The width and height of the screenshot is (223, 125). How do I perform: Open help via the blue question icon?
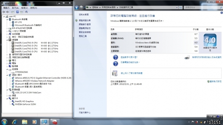click(x=222, y=13)
